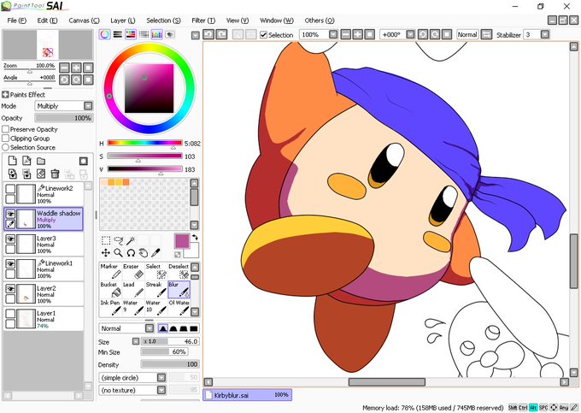The height and width of the screenshot is (413, 581).
Task: Open the File menu
Action: (17, 21)
